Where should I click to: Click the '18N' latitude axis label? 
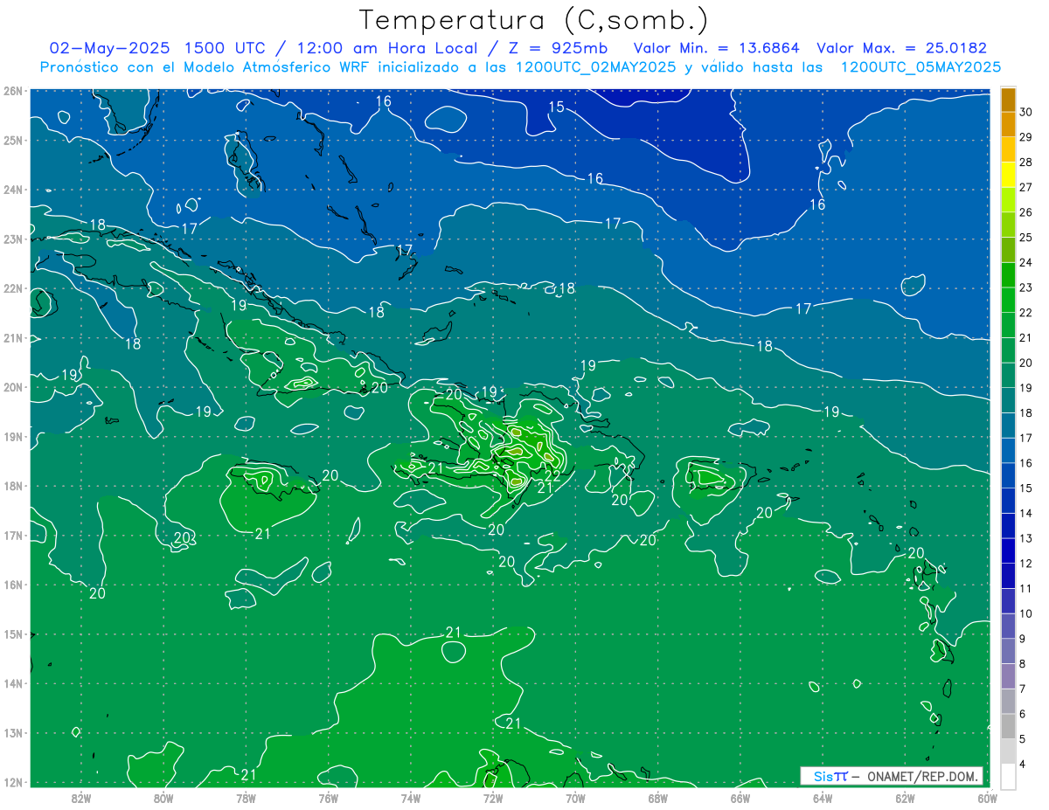click(13, 486)
